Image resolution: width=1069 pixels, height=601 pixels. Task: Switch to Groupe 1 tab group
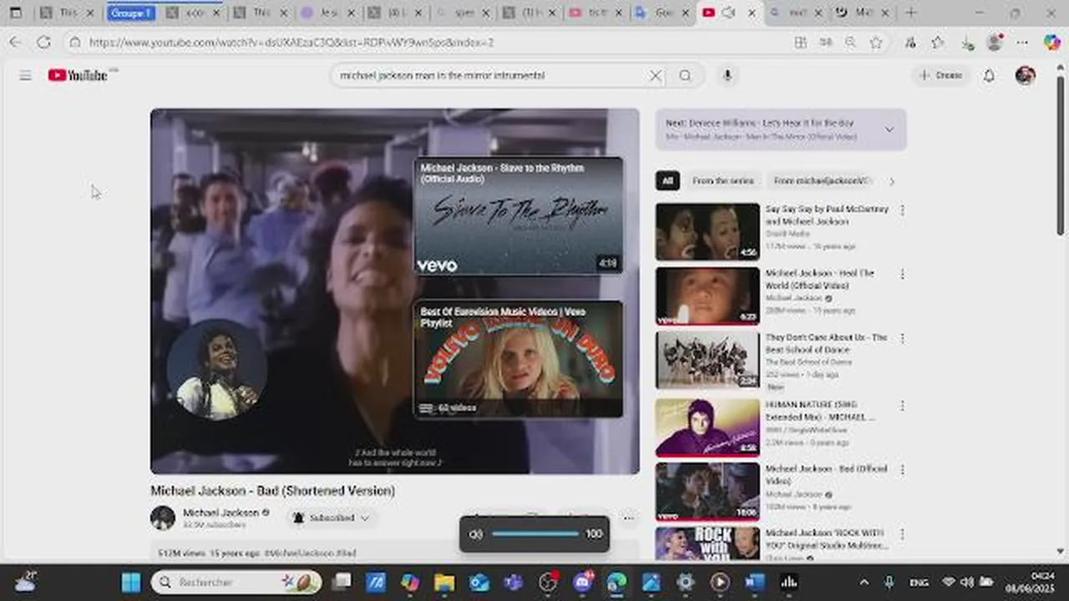(x=131, y=13)
